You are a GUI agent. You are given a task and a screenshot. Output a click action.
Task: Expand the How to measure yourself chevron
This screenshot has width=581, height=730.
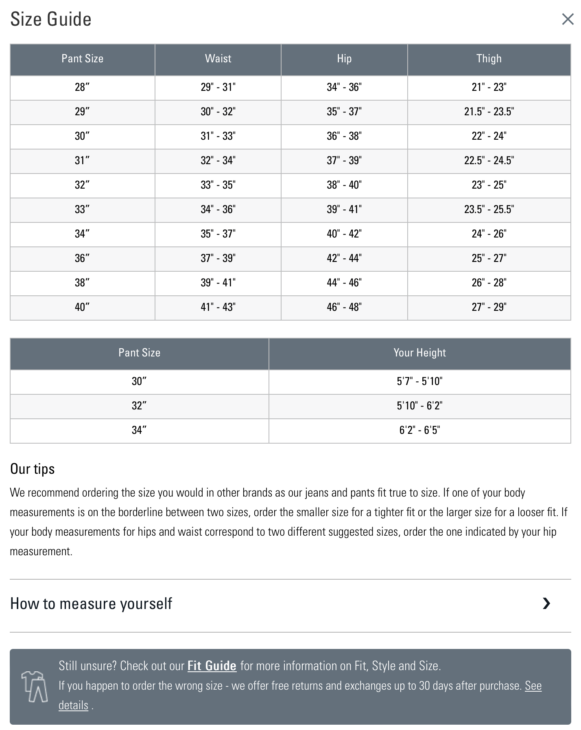tap(546, 603)
